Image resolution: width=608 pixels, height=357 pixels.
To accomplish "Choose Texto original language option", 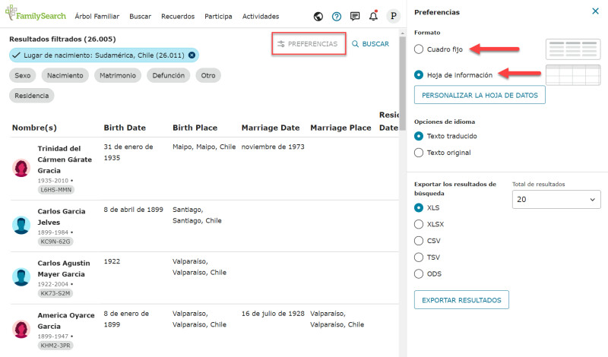I will (419, 153).
